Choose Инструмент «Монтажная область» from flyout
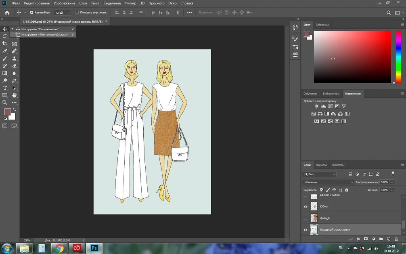 click(x=44, y=35)
